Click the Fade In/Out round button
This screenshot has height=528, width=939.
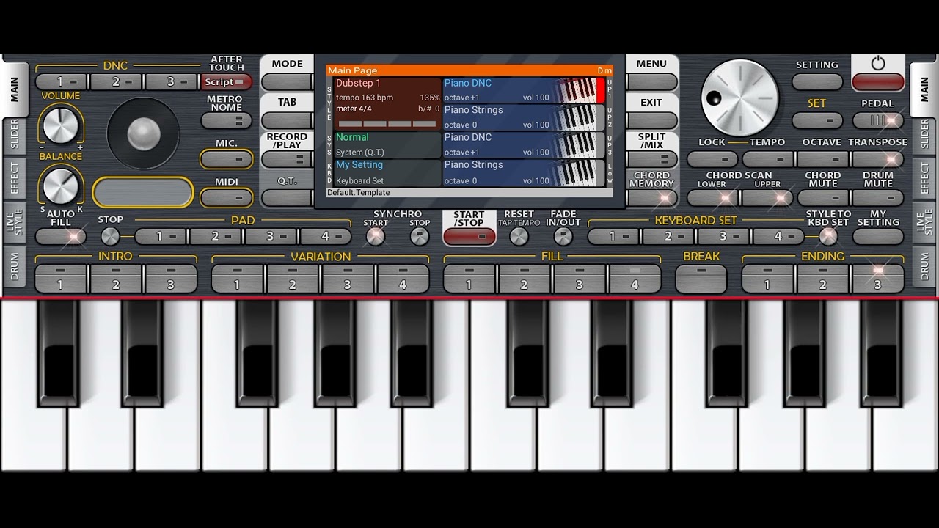click(x=563, y=236)
